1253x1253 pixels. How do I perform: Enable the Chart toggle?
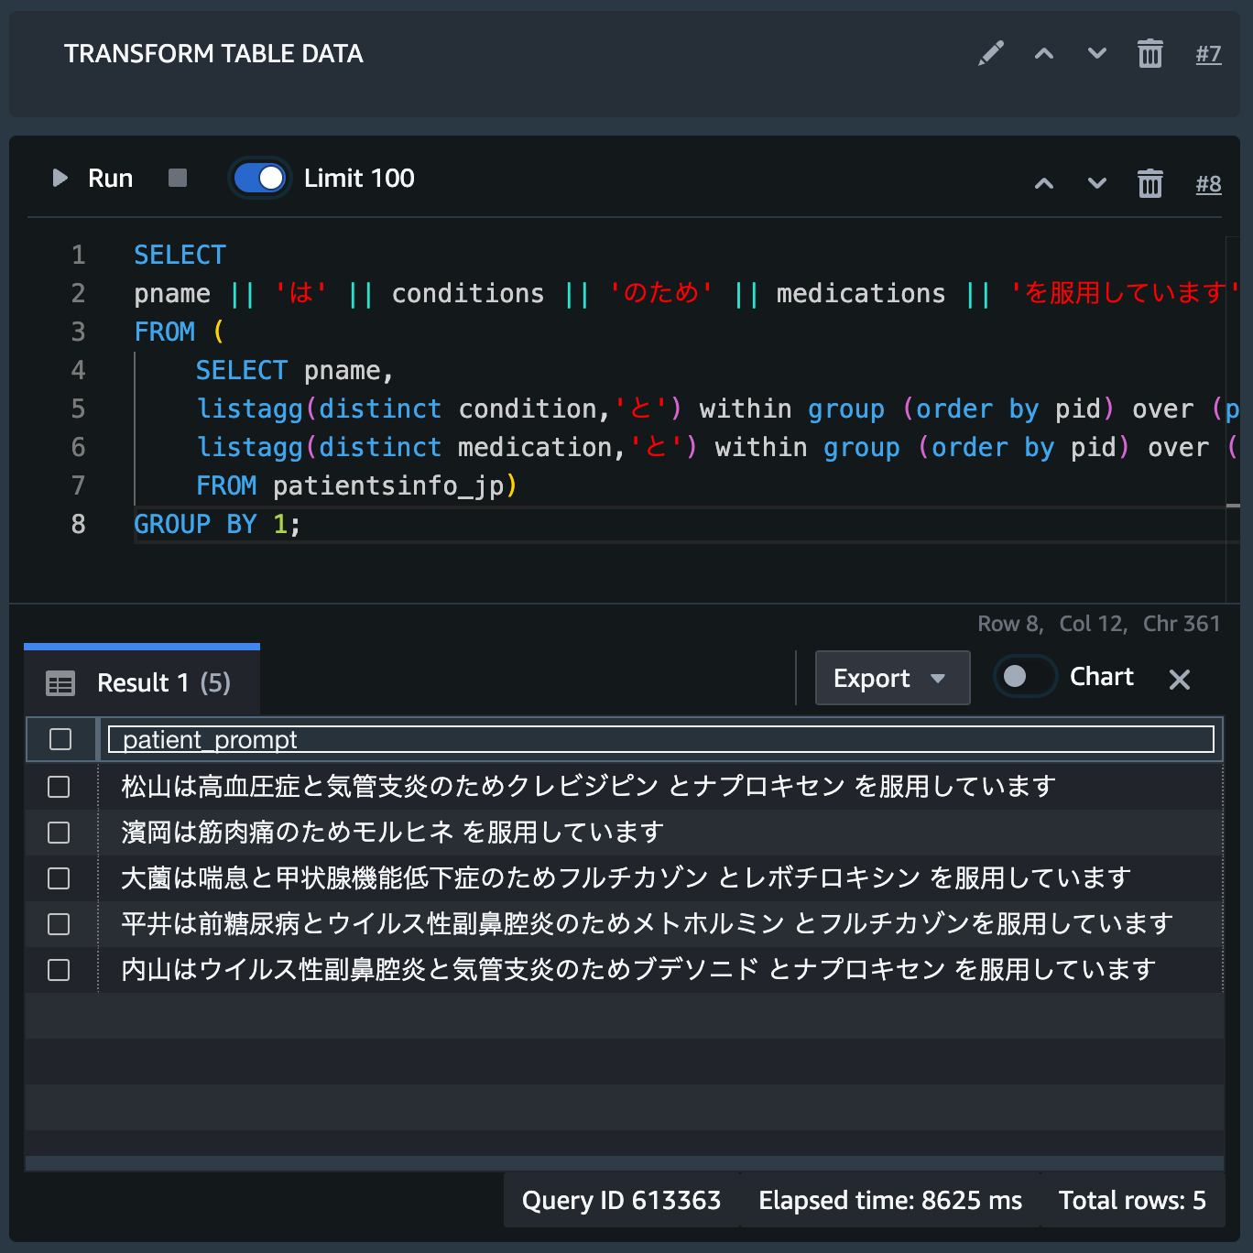[x=1024, y=677]
